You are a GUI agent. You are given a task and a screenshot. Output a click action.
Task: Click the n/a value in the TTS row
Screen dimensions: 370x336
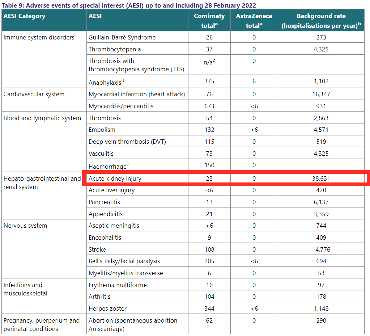click(x=209, y=62)
